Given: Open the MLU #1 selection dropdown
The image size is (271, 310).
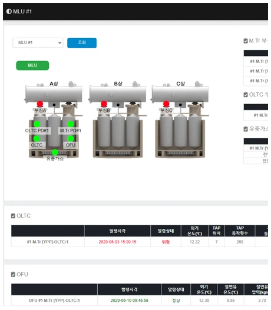Looking at the screenshot, I should (x=38, y=43).
